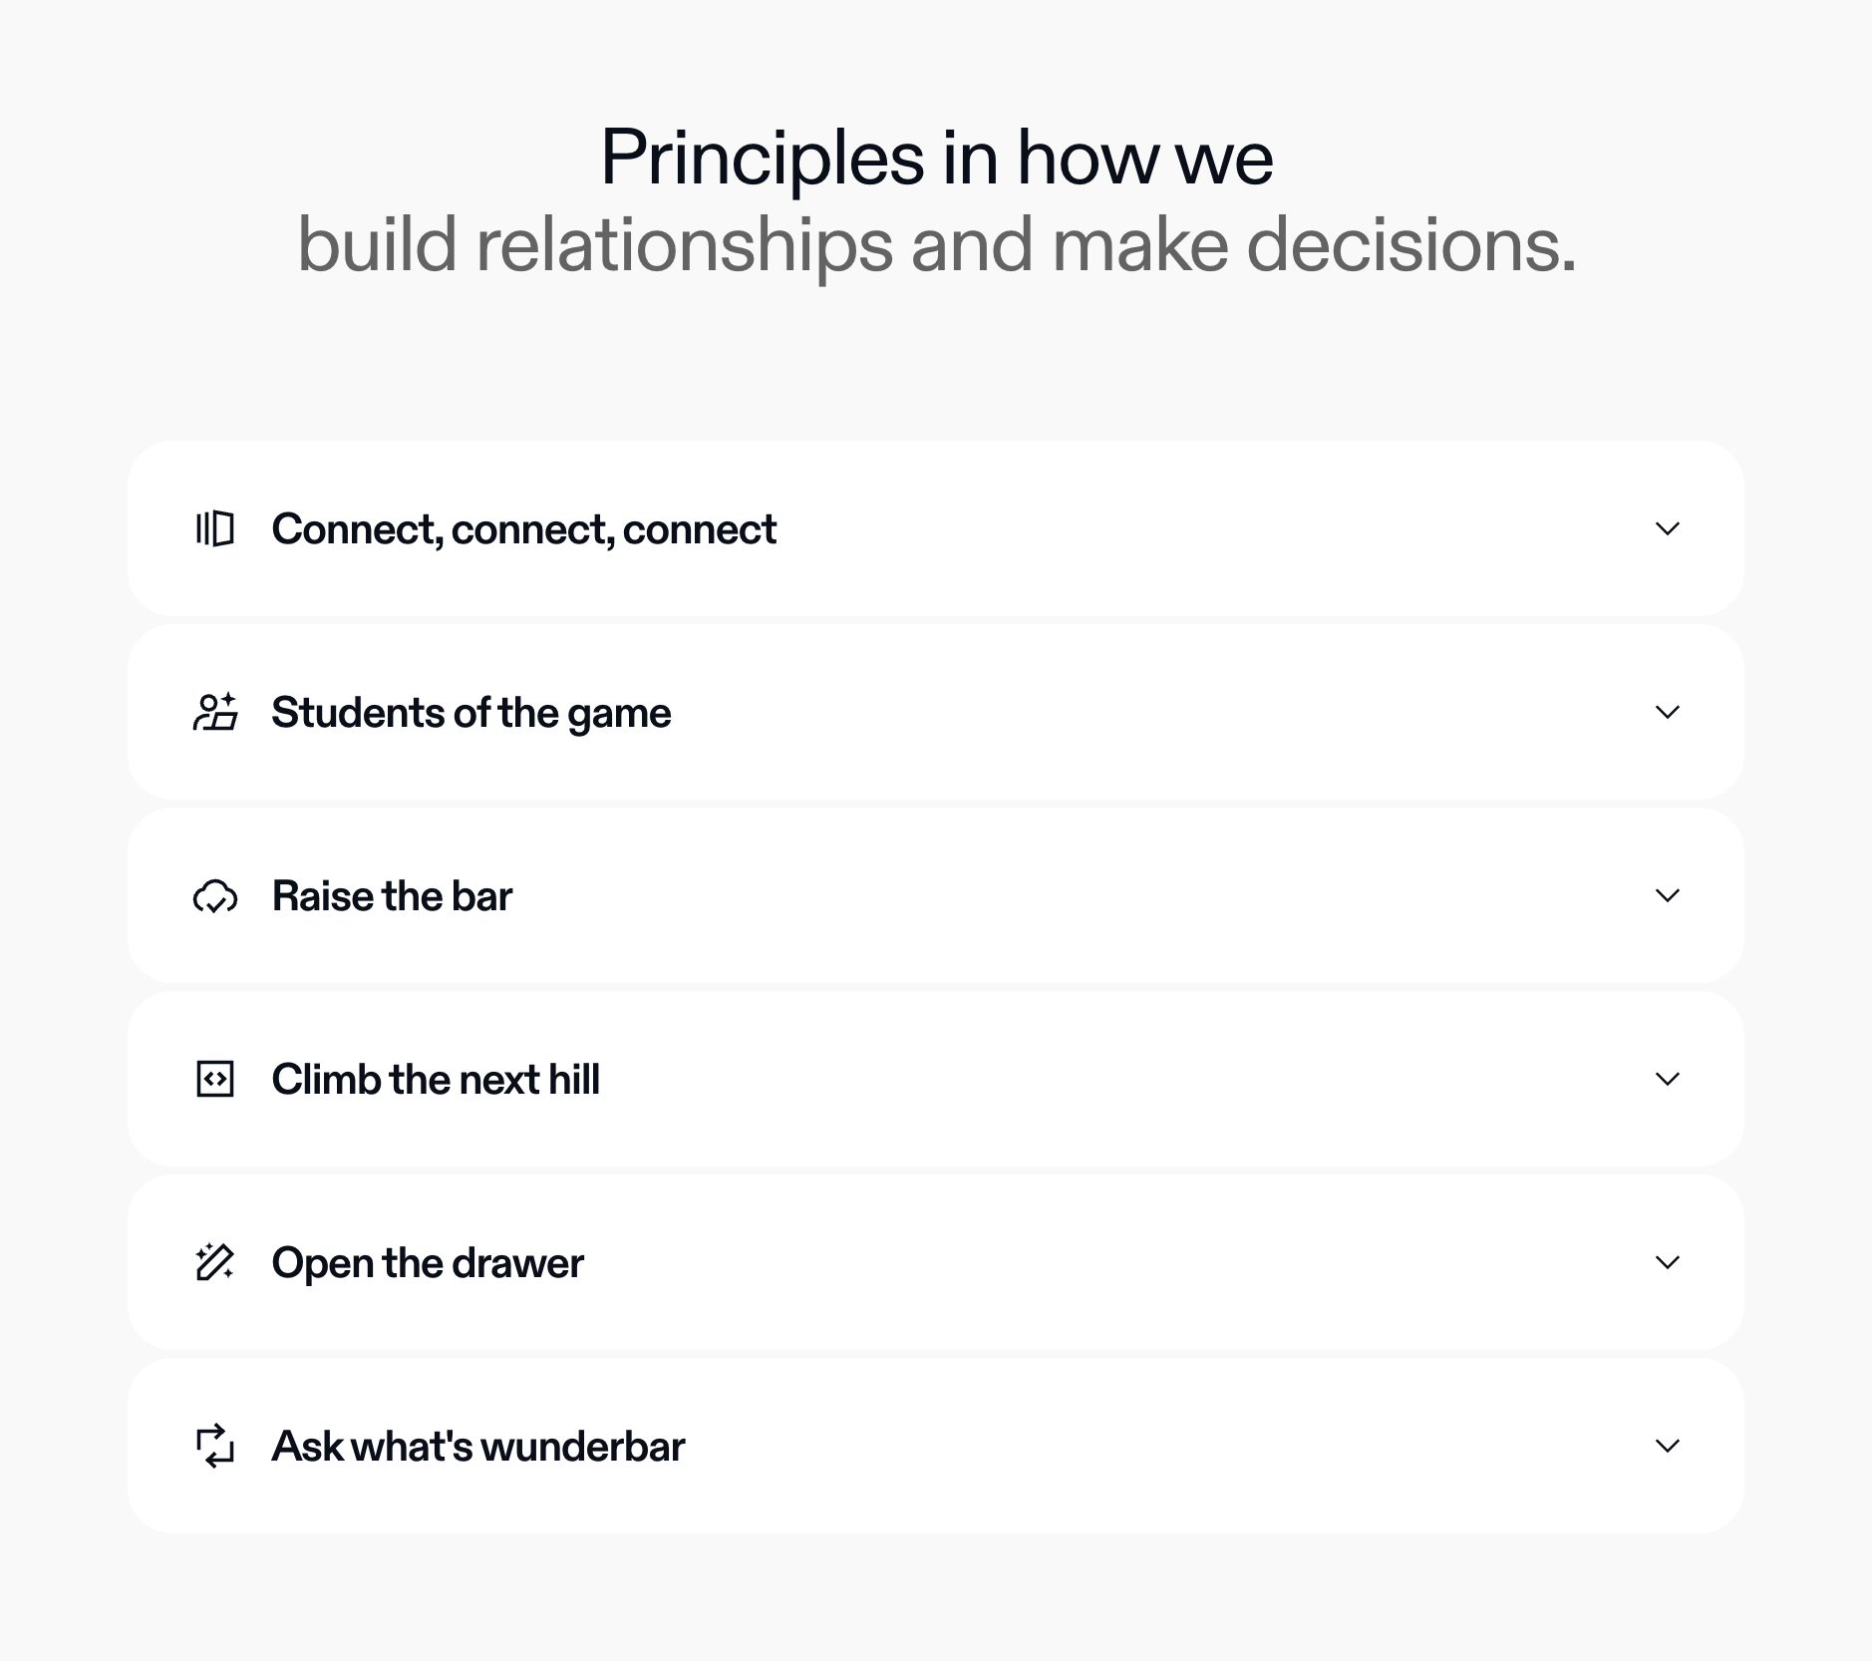This screenshot has width=1872, height=1661.
Task: Expand Raise the bar using its chevron
Action: (1667, 895)
